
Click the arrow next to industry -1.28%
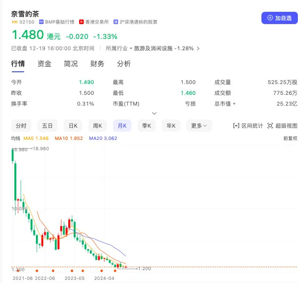198,48
